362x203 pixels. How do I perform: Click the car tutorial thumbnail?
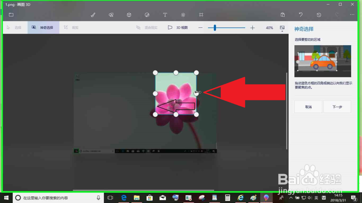point(323,61)
